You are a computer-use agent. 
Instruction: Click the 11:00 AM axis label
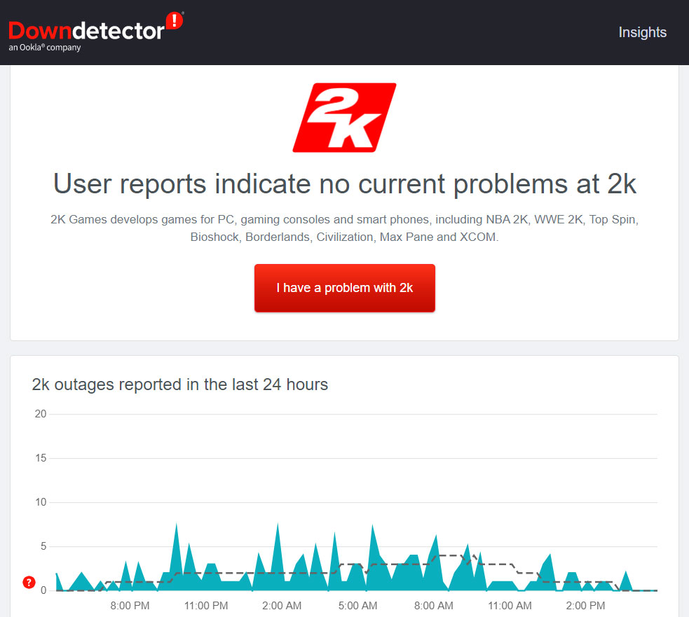pyautogui.click(x=510, y=606)
